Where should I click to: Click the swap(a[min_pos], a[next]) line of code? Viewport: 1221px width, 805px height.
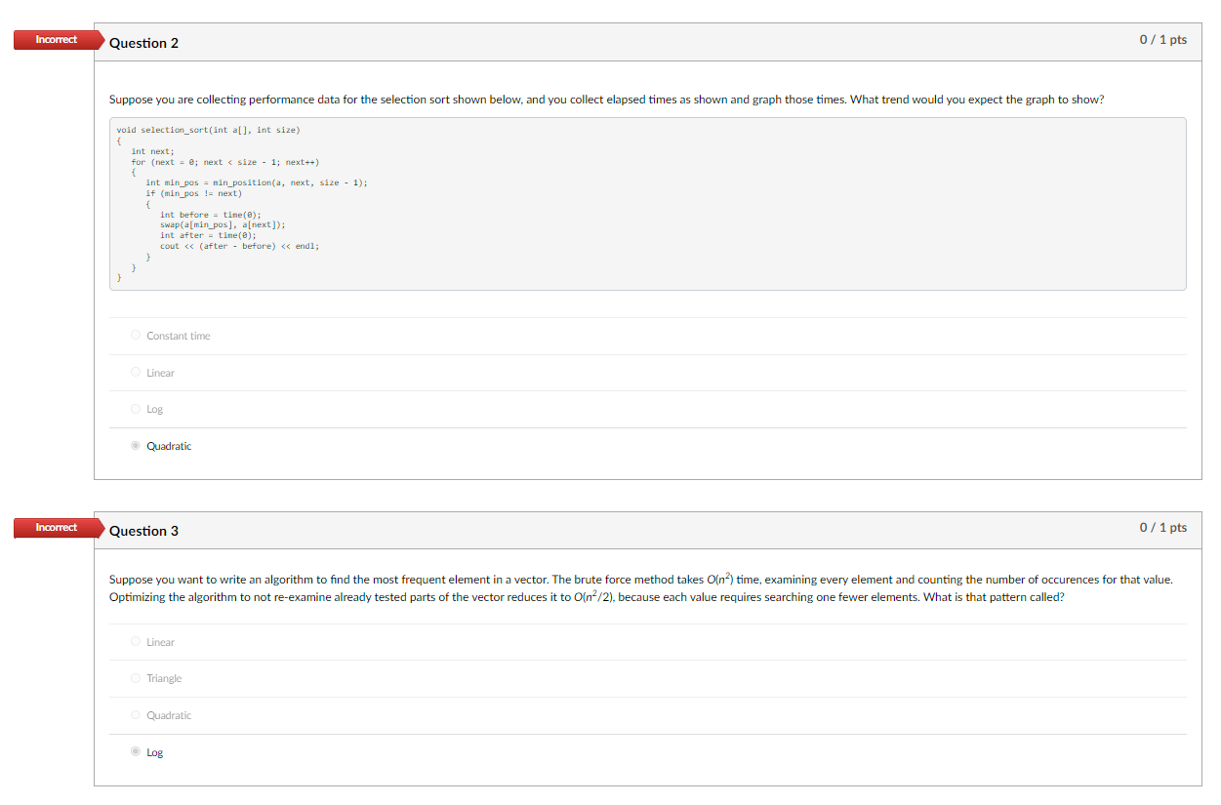point(222,224)
